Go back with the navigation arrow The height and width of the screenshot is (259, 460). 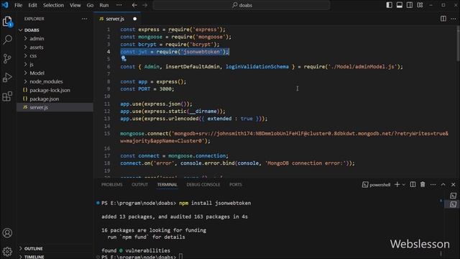[x=134, y=5]
